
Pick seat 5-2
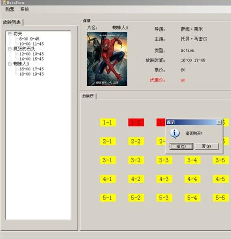(x=136, y=198)
